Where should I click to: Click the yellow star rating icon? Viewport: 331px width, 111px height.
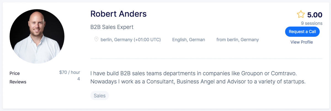coord(301,15)
